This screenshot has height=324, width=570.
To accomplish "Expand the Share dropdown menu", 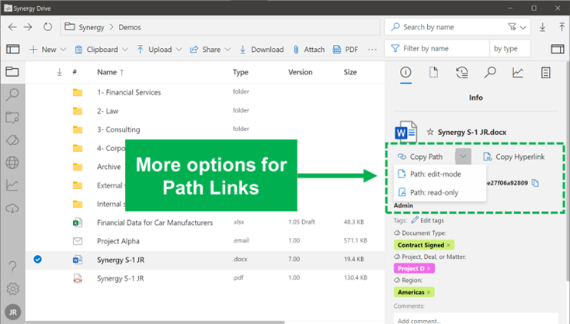I will click(228, 50).
